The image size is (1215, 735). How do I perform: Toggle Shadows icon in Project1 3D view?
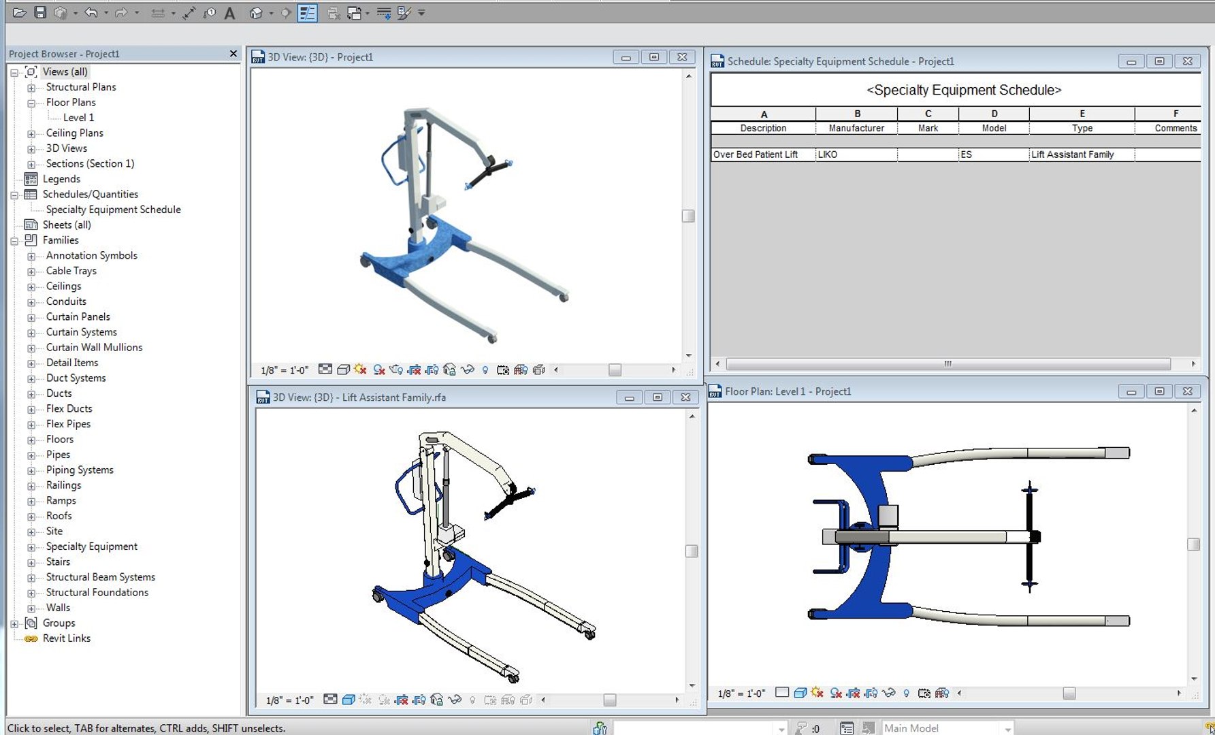[379, 370]
